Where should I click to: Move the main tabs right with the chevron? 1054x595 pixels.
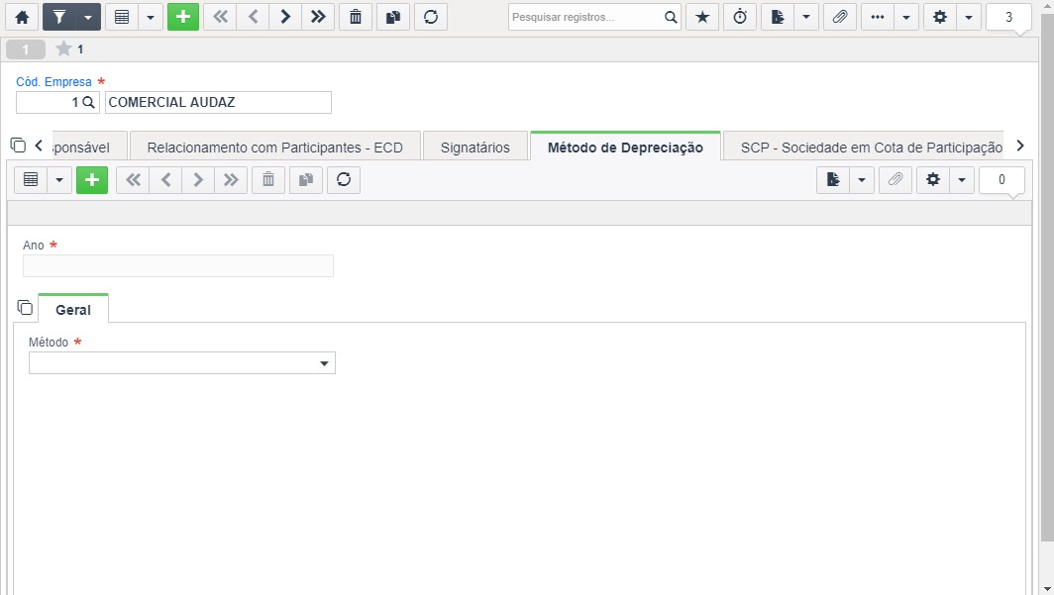[1020, 146]
